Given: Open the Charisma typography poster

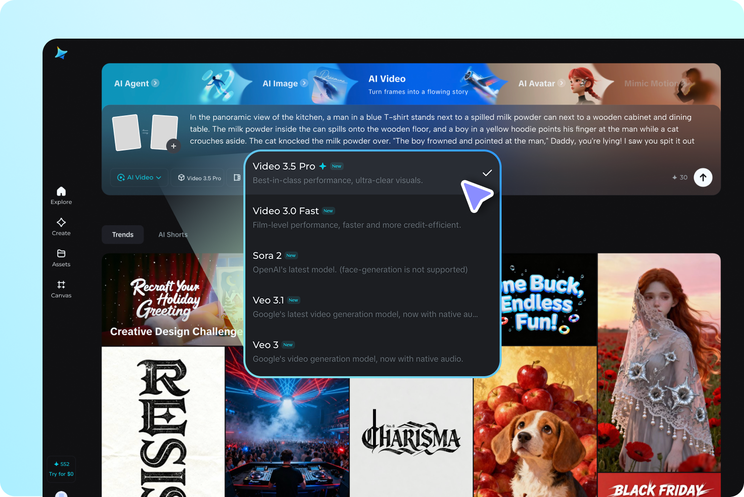Looking at the screenshot, I should point(411,438).
